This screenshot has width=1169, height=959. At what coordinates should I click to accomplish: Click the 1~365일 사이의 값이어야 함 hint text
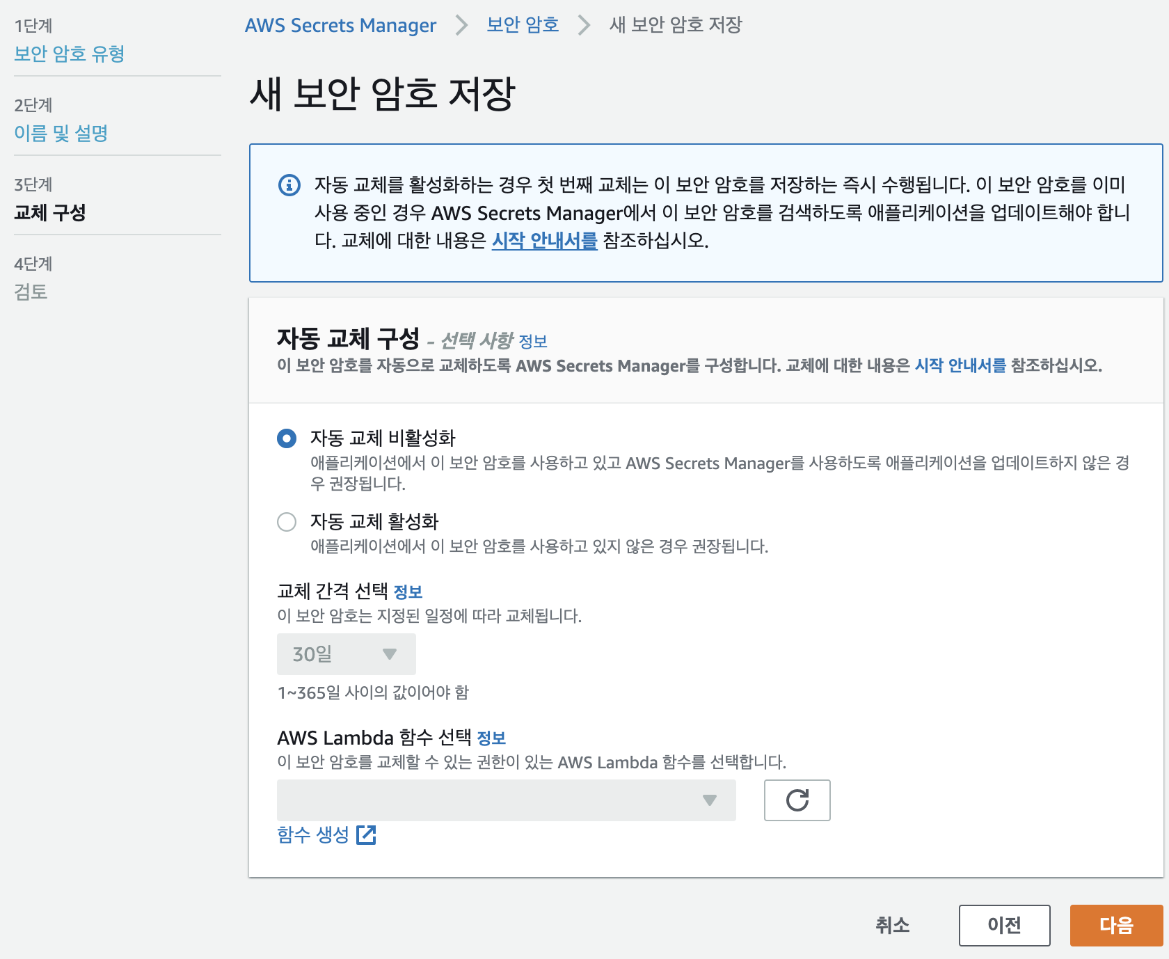coord(373,692)
